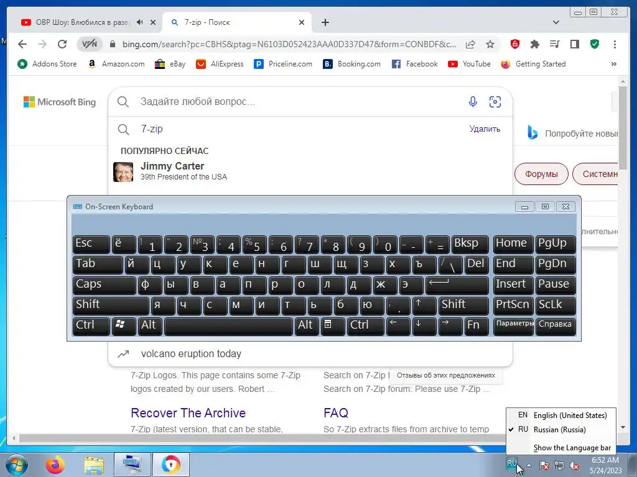Click the share page icon in address bar
Screen dimensions: 637x477
(470, 44)
